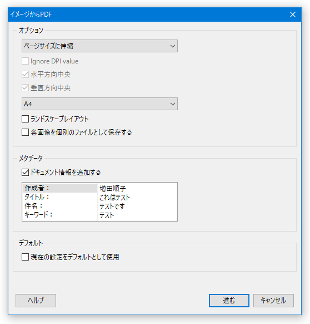310x324 pixels.
Task: Click the keyword value テスト
Action: 107,215
